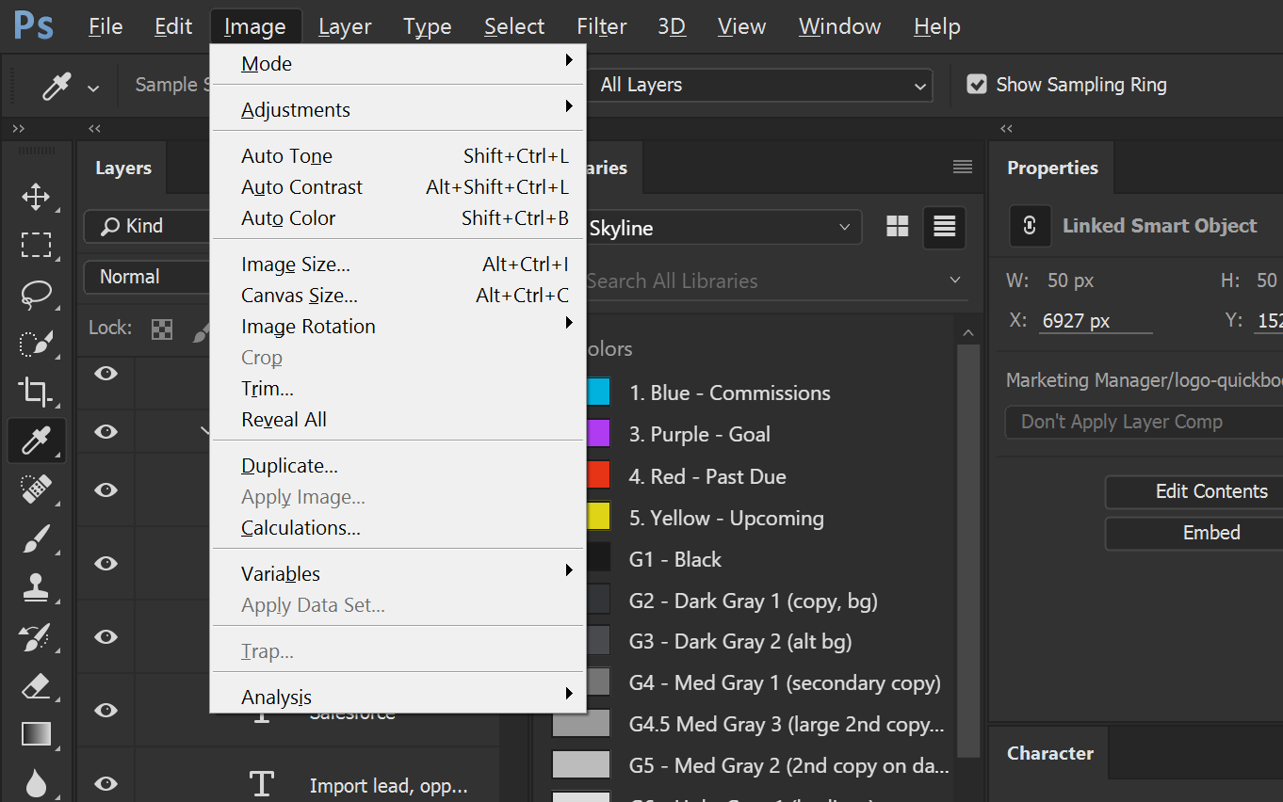Select the Move tool
This screenshot has width=1283, height=802.
[36, 197]
